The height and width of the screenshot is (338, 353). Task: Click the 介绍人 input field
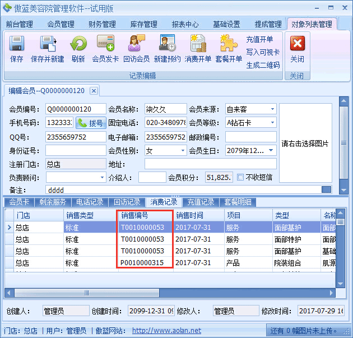click(152, 178)
